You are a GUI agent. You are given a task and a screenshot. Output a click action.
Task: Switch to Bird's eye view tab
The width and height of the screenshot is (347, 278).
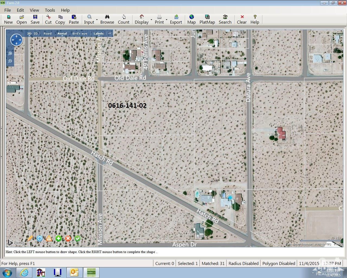[79, 33]
